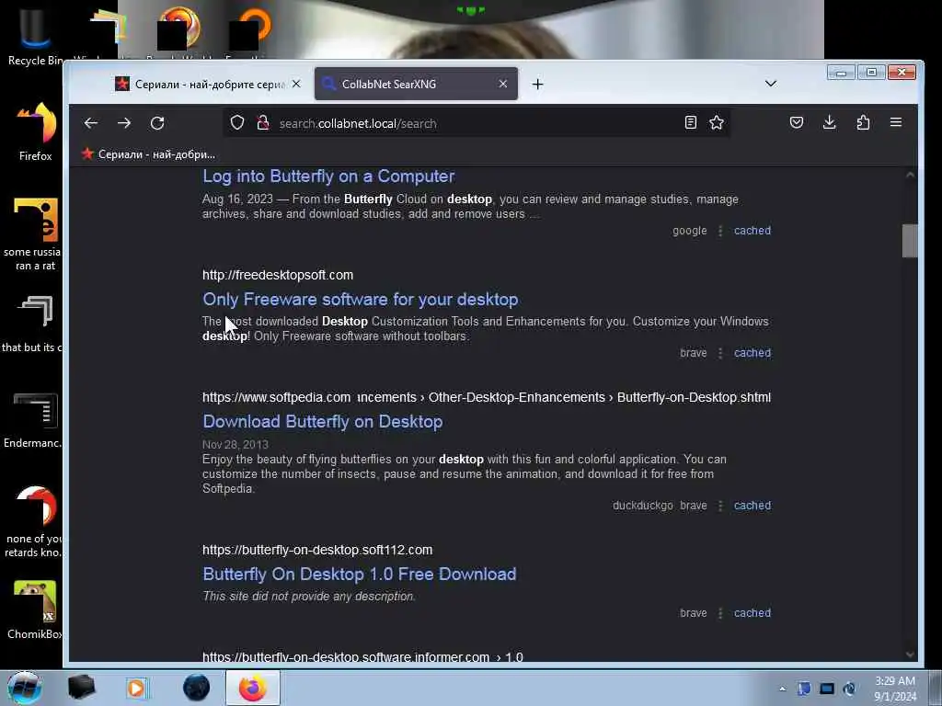Viewport: 942px width, 706px height.
Task: Click the google engine label
Action: point(690,231)
